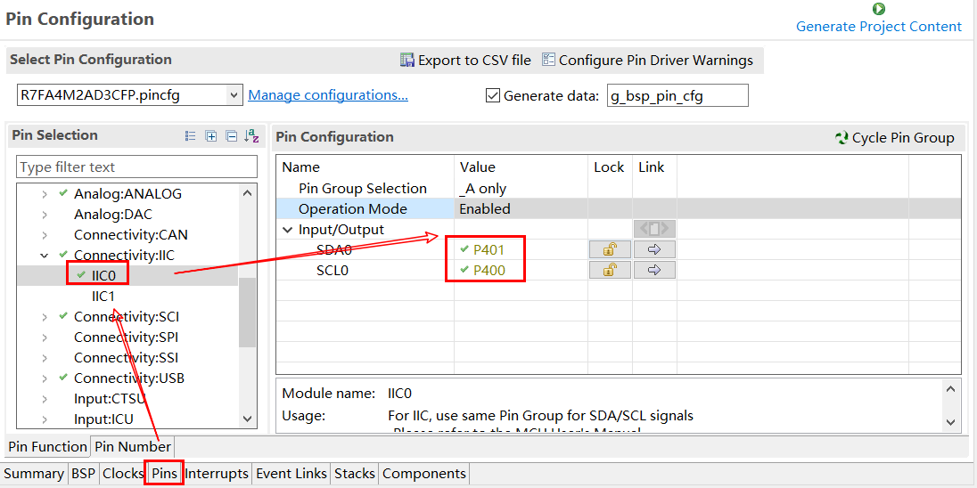
Task: Switch to the Summary tab
Action: pos(34,474)
